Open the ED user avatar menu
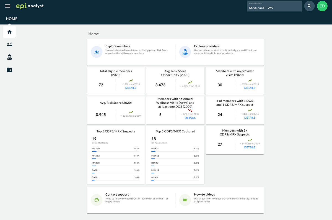 tap(322, 6)
